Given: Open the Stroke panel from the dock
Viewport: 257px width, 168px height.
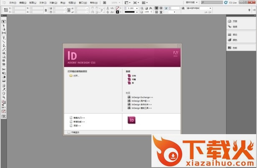Looking at the screenshot, I should click(235, 34).
